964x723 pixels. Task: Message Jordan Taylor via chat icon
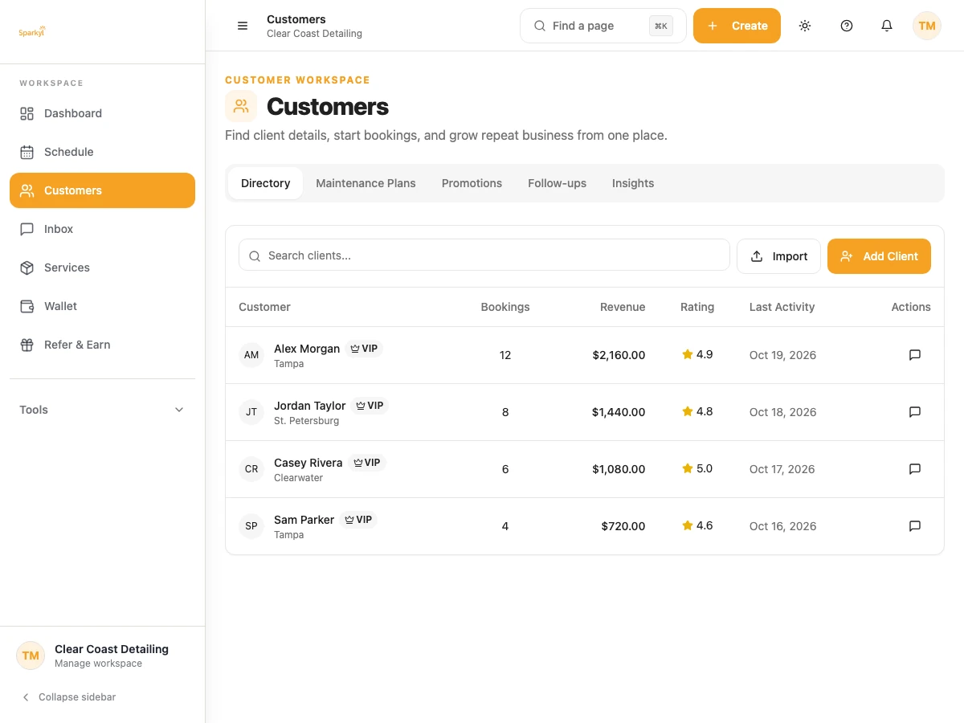pos(914,412)
